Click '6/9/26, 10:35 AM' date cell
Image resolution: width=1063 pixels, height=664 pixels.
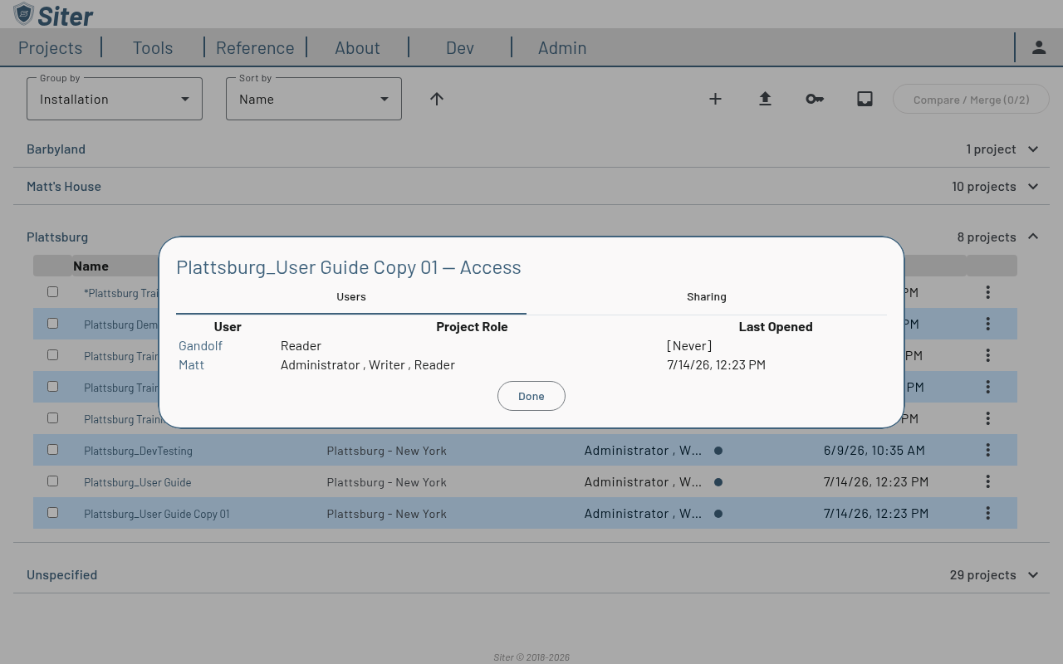(874, 450)
